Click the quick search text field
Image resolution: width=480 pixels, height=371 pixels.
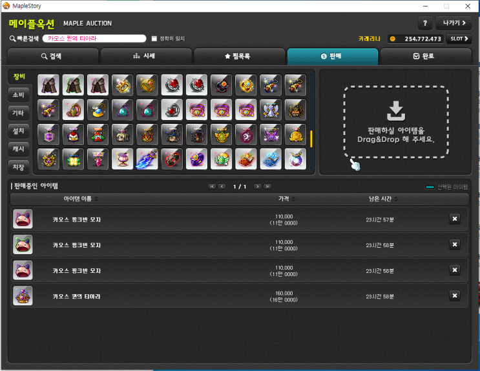94,39
